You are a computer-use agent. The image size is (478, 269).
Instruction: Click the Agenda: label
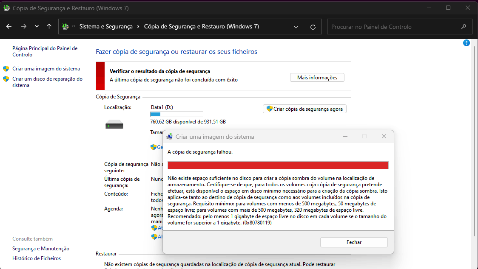tap(114, 209)
